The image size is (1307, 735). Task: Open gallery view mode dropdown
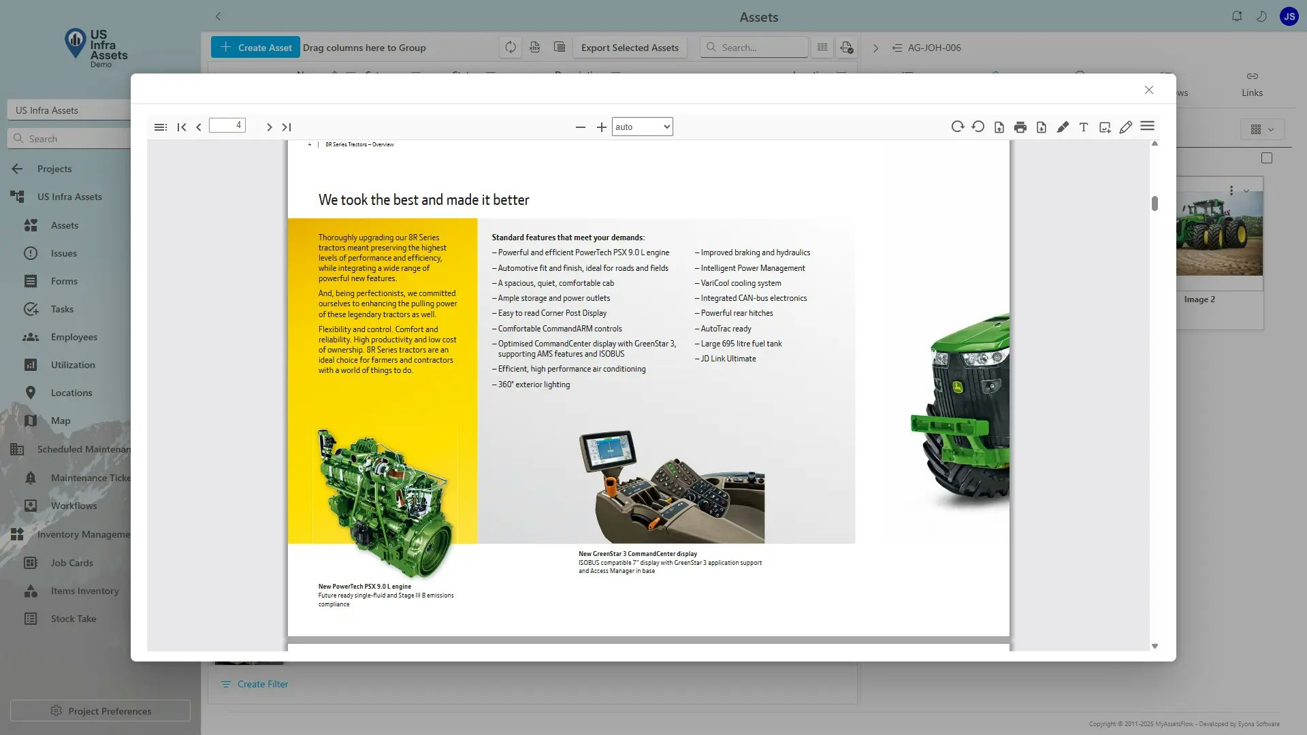click(x=1262, y=129)
